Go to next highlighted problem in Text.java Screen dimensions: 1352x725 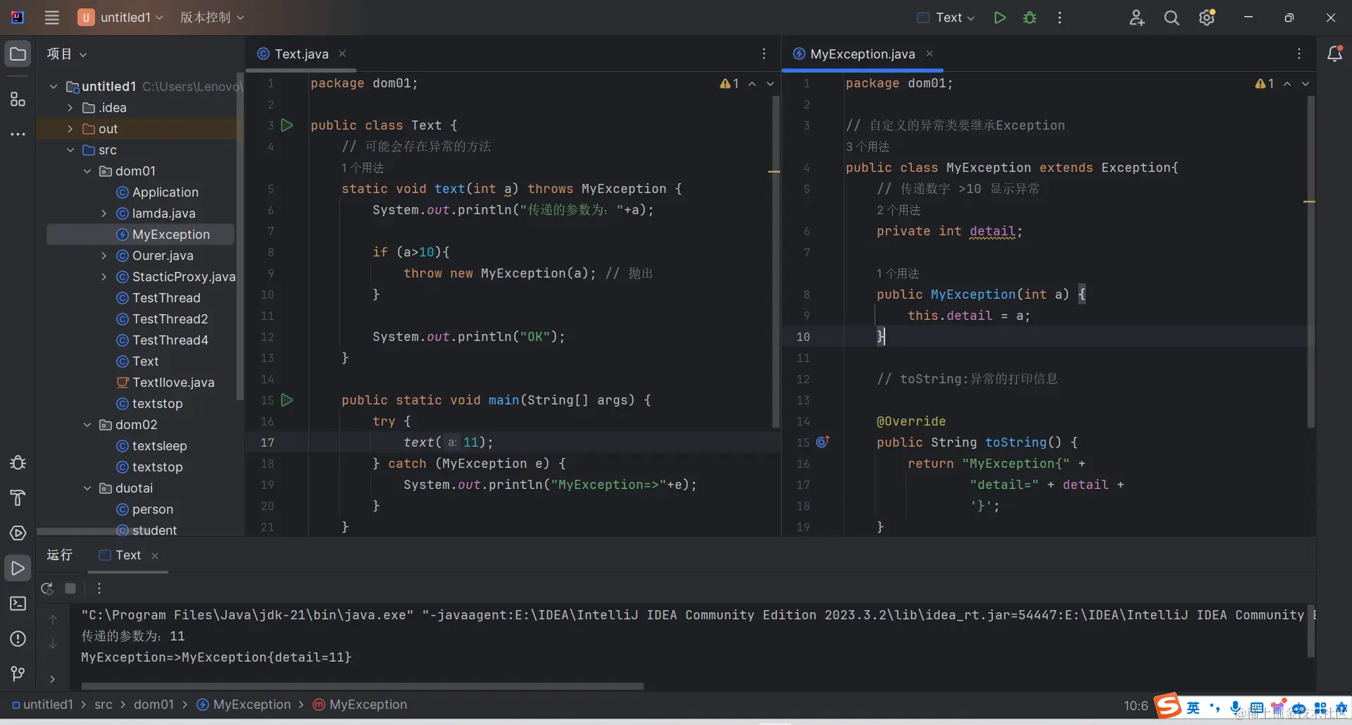[x=770, y=84]
